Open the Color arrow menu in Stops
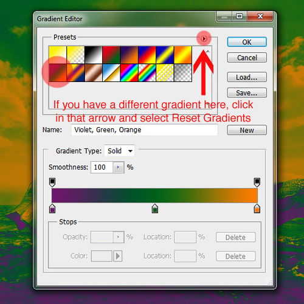 (x=117, y=256)
